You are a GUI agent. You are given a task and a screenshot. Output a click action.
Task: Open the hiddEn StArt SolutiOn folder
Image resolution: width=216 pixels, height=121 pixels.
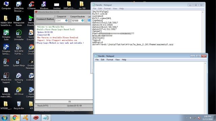click(x=6, y=21)
